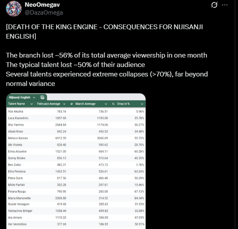This screenshot has height=229, width=238.
Task: Select the Vox Akuma name cell
Action: tap(15, 112)
